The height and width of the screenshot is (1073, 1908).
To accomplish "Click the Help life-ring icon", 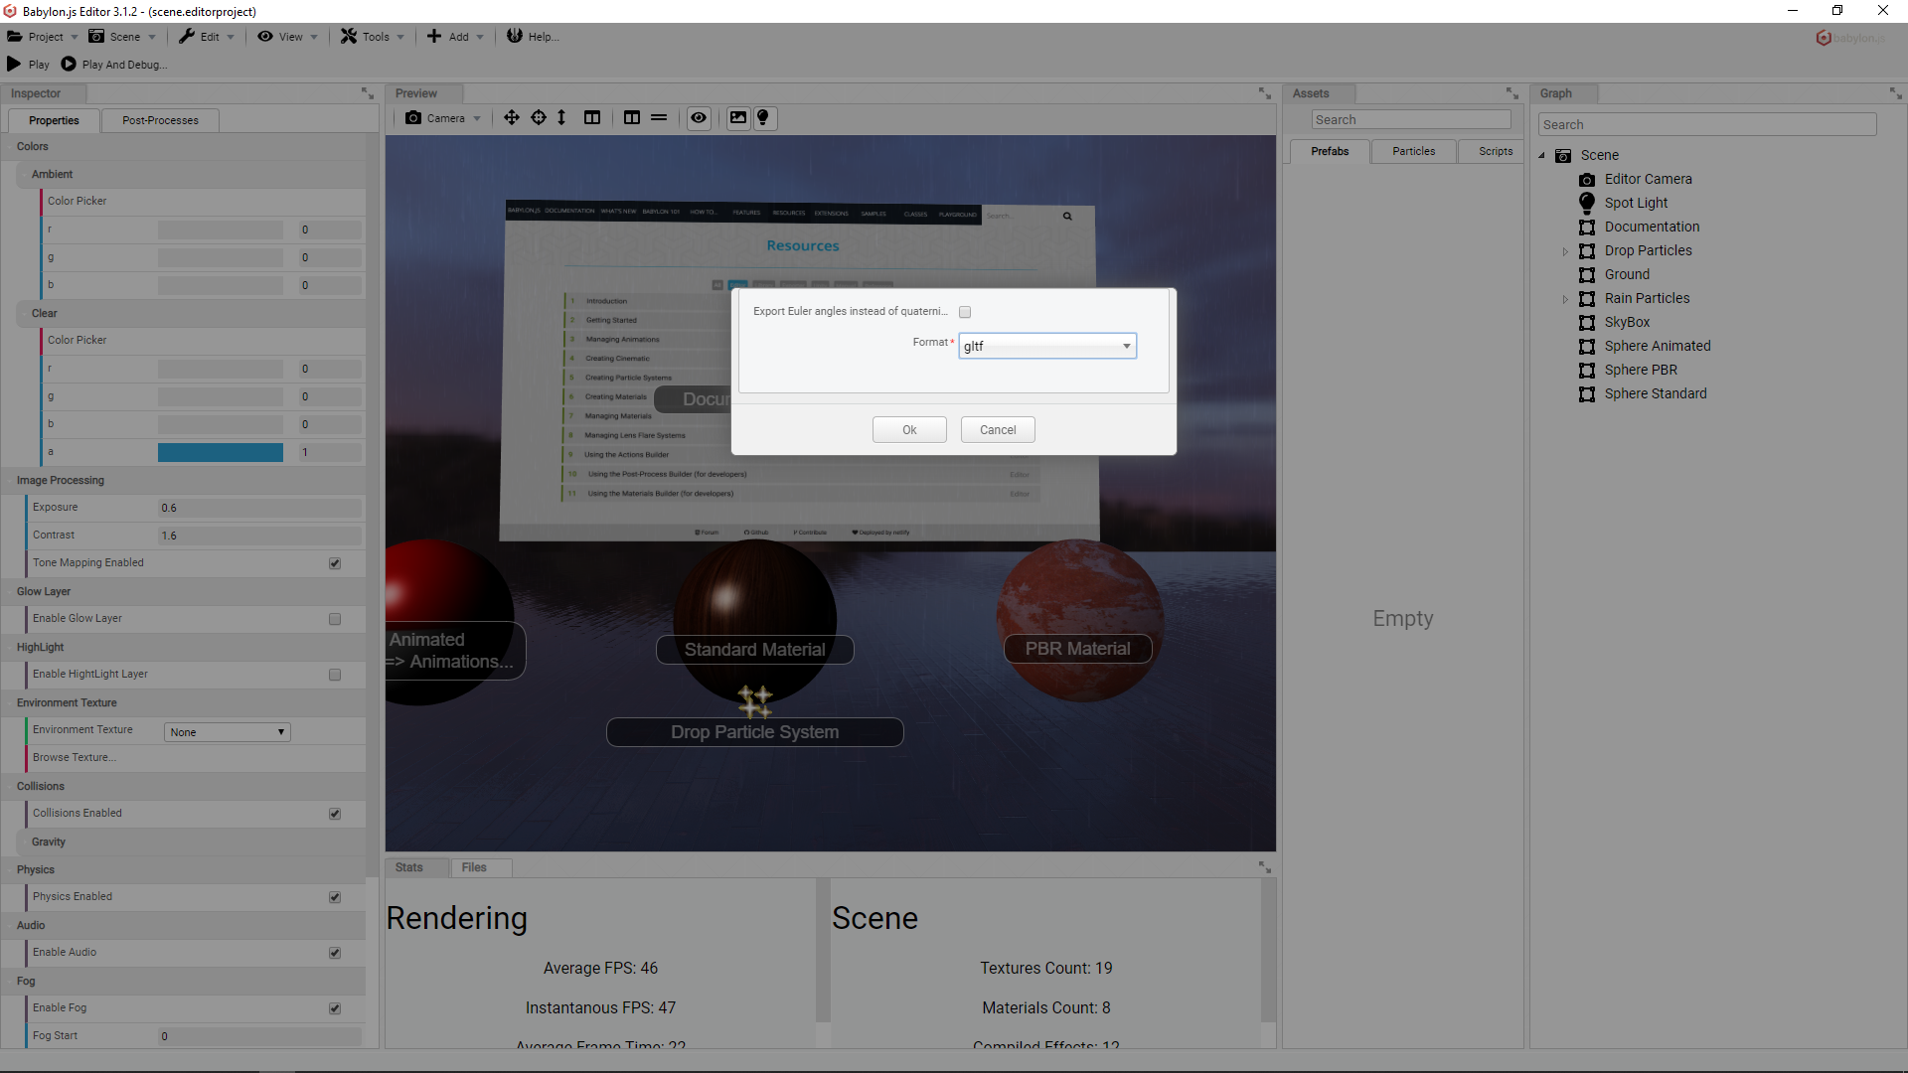I will 515,36.
